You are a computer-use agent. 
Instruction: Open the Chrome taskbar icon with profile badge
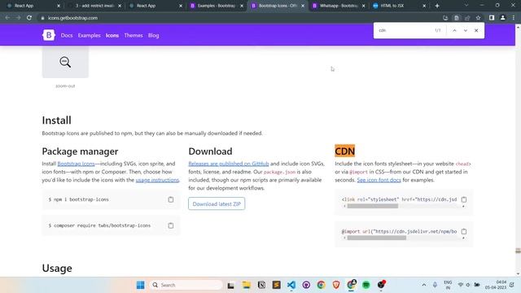351,285
